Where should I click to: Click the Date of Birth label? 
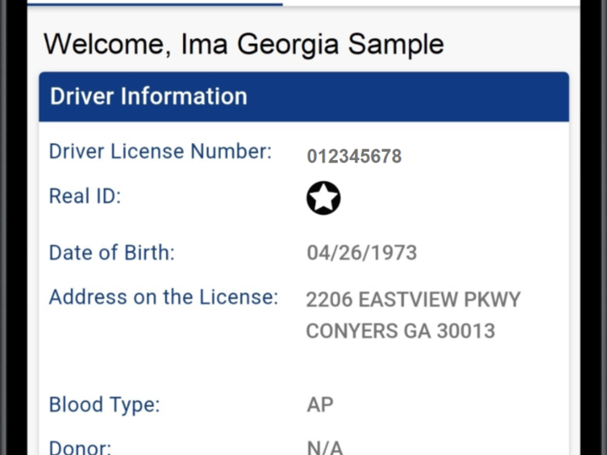tap(112, 252)
